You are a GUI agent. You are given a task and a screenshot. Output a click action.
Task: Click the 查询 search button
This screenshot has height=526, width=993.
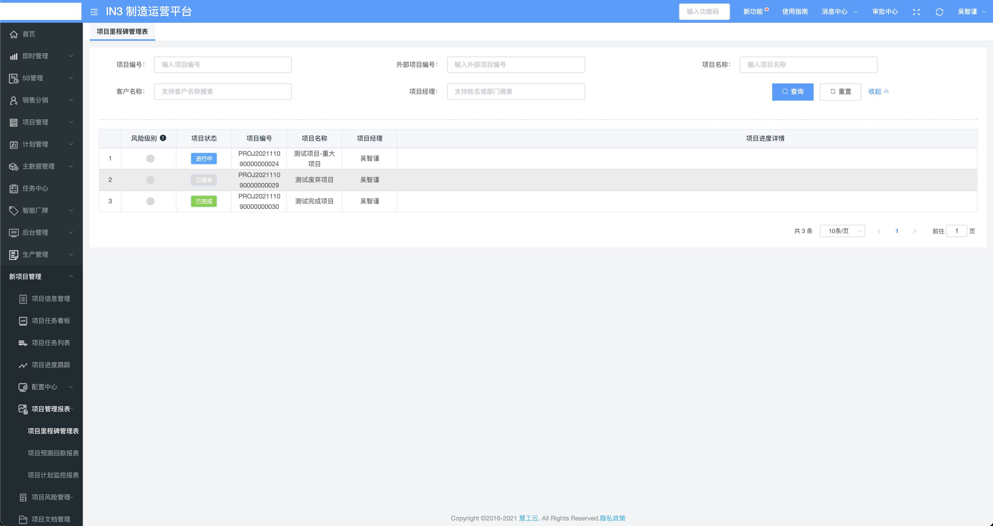point(793,92)
